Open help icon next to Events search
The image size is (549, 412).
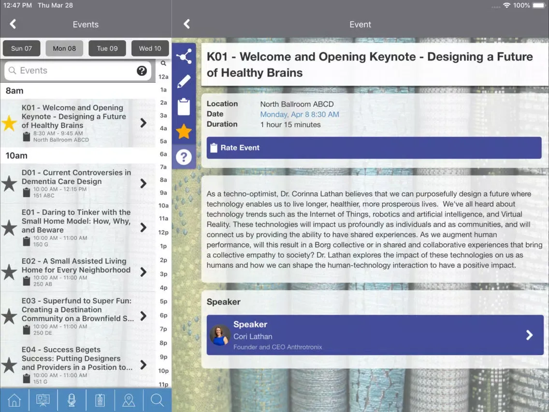pos(142,71)
